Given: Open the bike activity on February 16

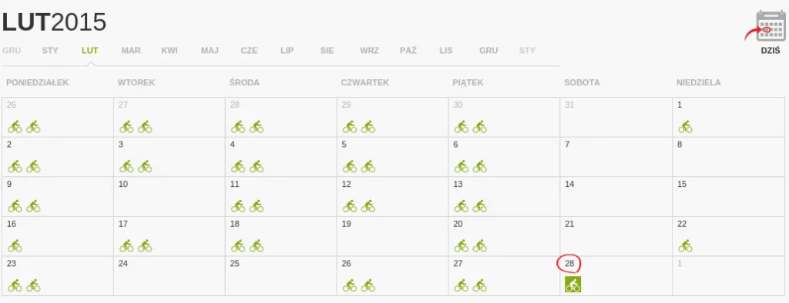Looking at the screenshot, I should (15, 246).
